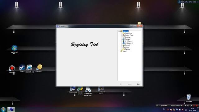The height and width of the screenshot is (112, 199).
Task: Select Control Panel in the tree
Action: [x=129, y=35]
